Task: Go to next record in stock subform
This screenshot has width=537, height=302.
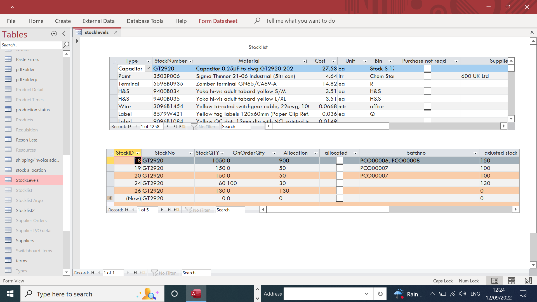Action: 162,210
